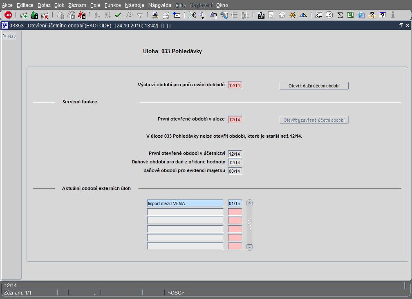
Task: Open the Nástroje menu
Action: 134,5
